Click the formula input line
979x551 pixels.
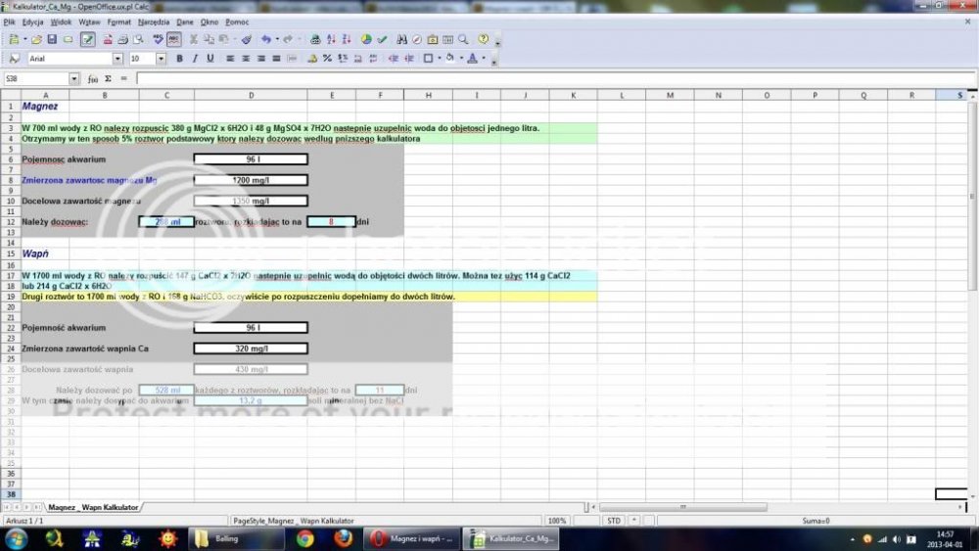click(548, 78)
